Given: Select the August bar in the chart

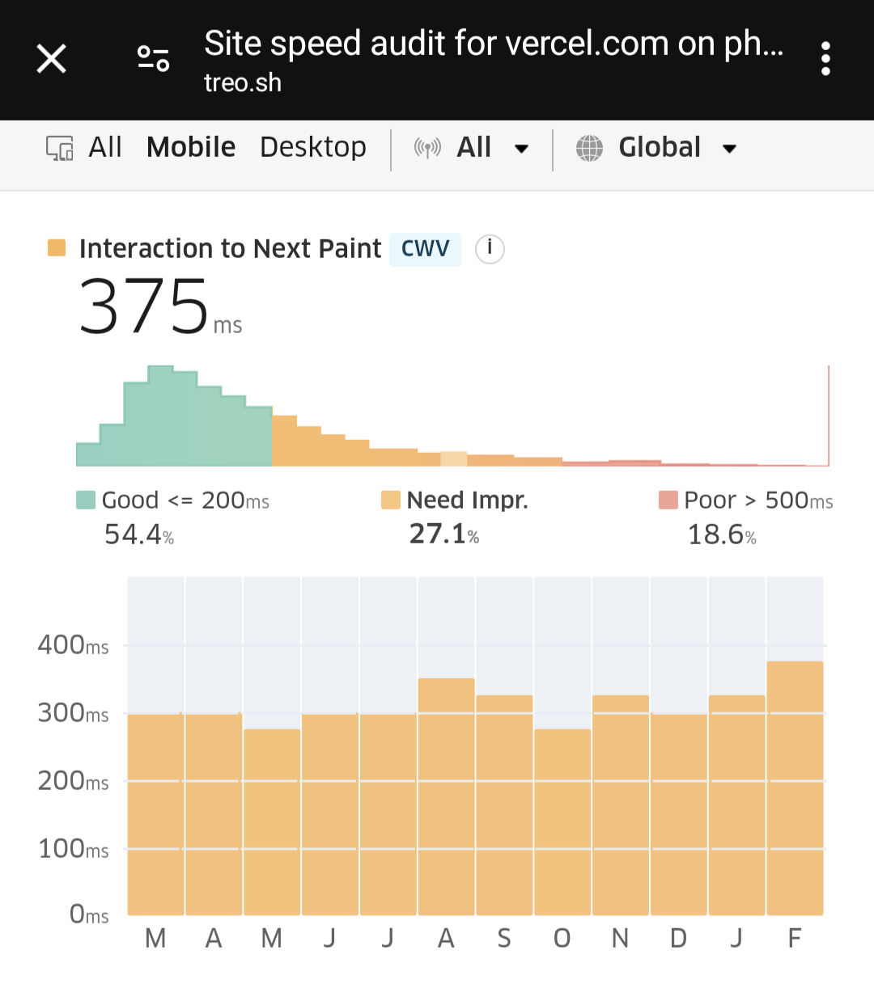Looking at the screenshot, I should coord(446,796).
